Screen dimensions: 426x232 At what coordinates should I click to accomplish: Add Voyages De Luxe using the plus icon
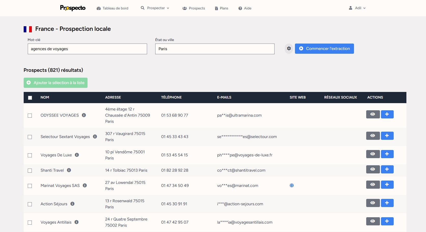(387, 154)
